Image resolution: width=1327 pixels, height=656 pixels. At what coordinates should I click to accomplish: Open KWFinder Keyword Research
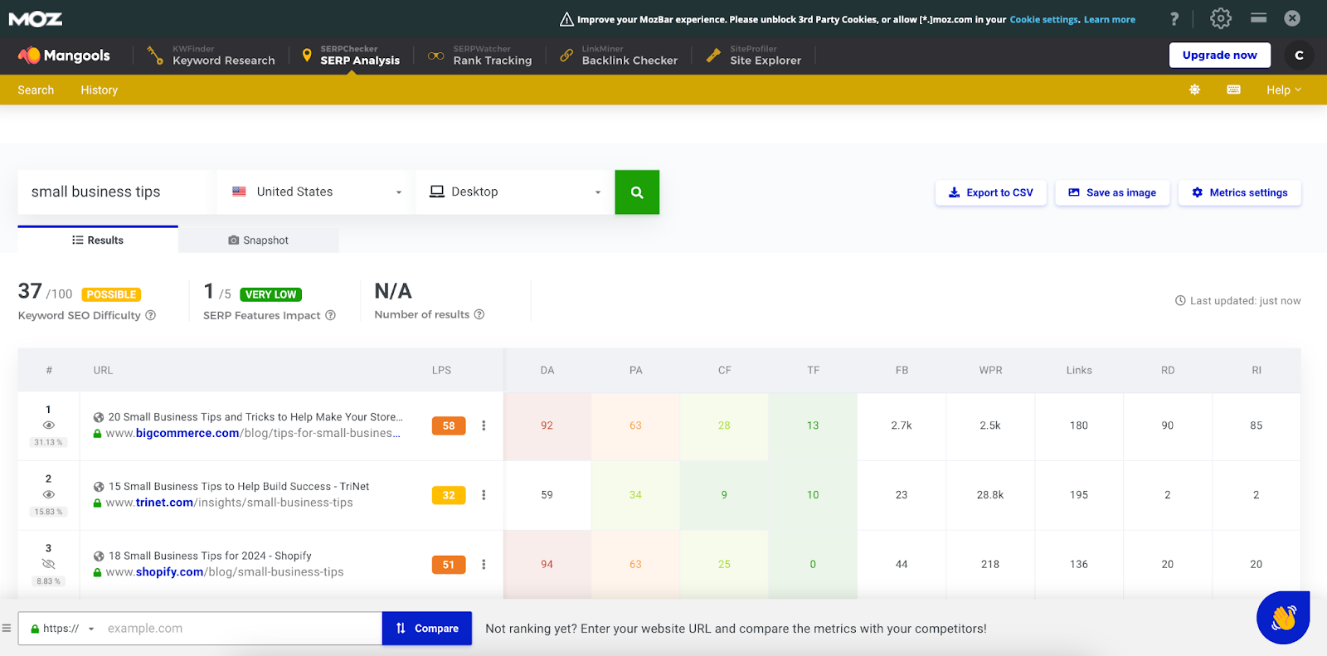(211, 56)
